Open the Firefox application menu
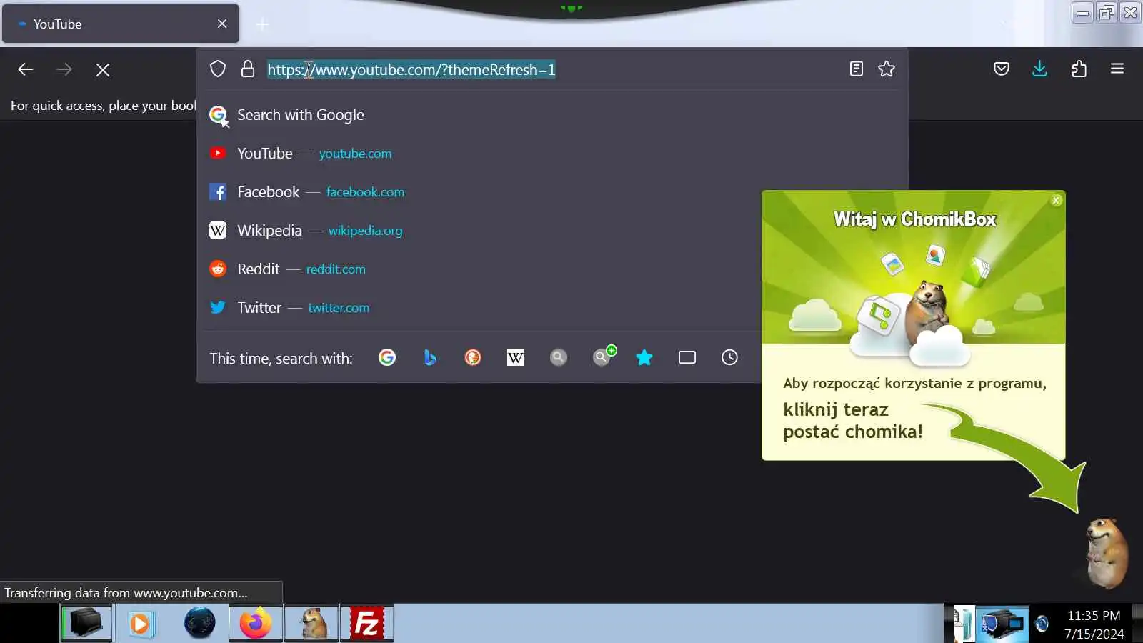This screenshot has width=1143, height=643. (1117, 69)
